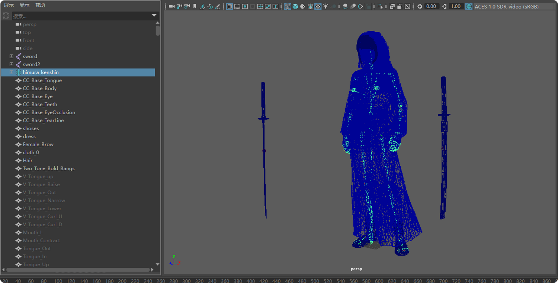558x283 pixels.
Task: Toggle Screen Space Ambient Occlusion icon
Action: pyautogui.click(x=345, y=6)
